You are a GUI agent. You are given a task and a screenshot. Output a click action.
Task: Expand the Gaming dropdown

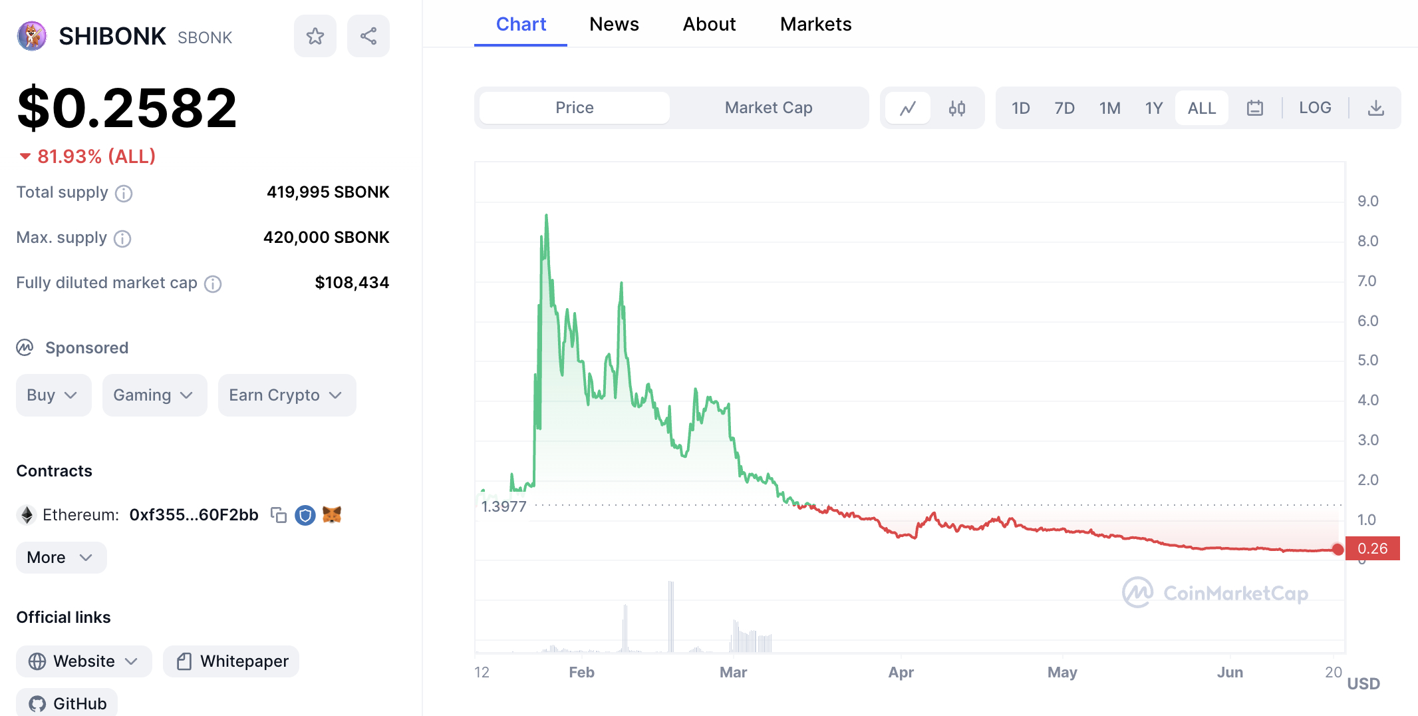point(154,395)
